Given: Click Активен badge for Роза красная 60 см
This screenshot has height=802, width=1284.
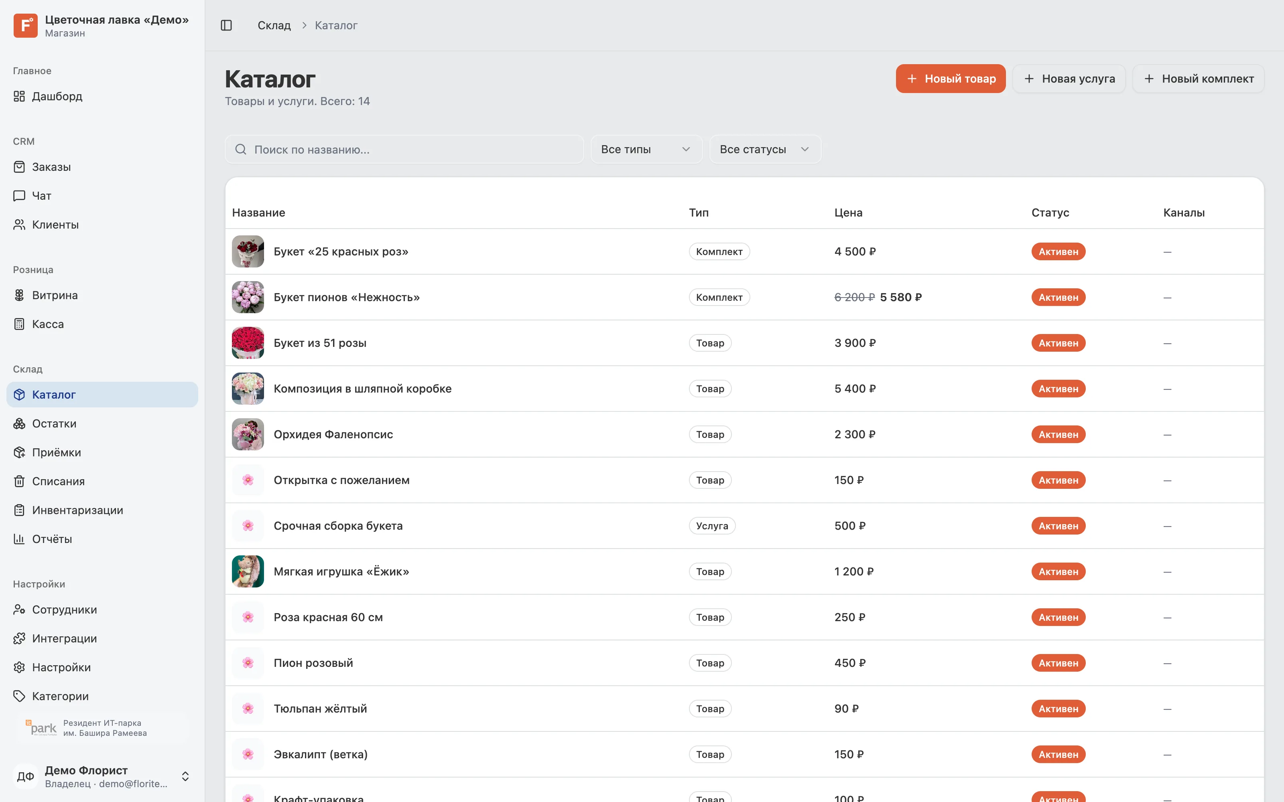Looking at the screenshot, I should (x=1058, y=617).
